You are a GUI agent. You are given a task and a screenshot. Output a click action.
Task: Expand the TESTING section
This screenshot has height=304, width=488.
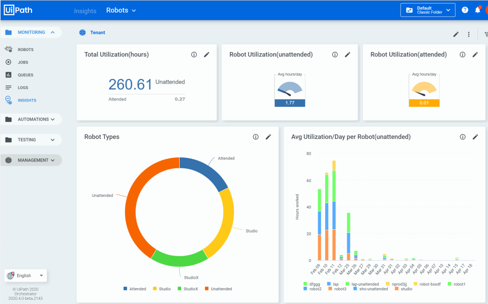tap(53, 140)
